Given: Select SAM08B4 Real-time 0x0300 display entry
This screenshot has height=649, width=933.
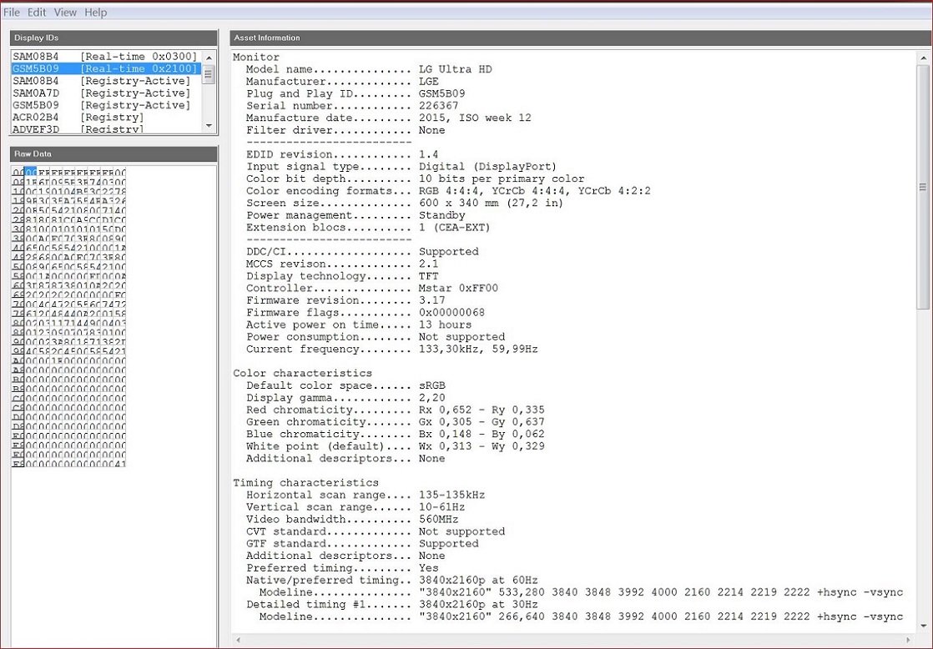Looking at the screenshot, I should point(107,57).
